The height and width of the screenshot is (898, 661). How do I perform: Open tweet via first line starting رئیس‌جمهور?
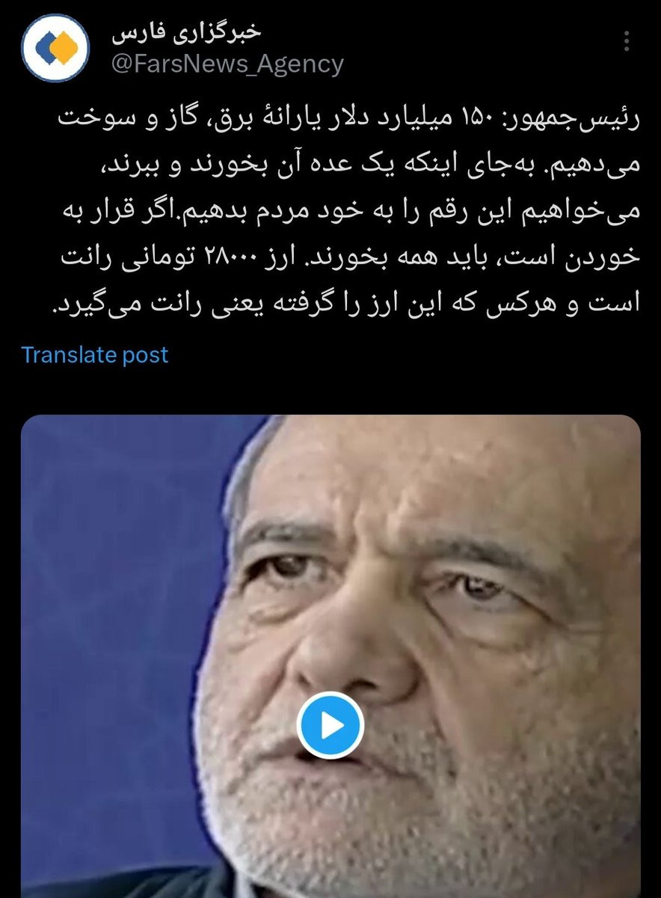click(x=348, y=122)
